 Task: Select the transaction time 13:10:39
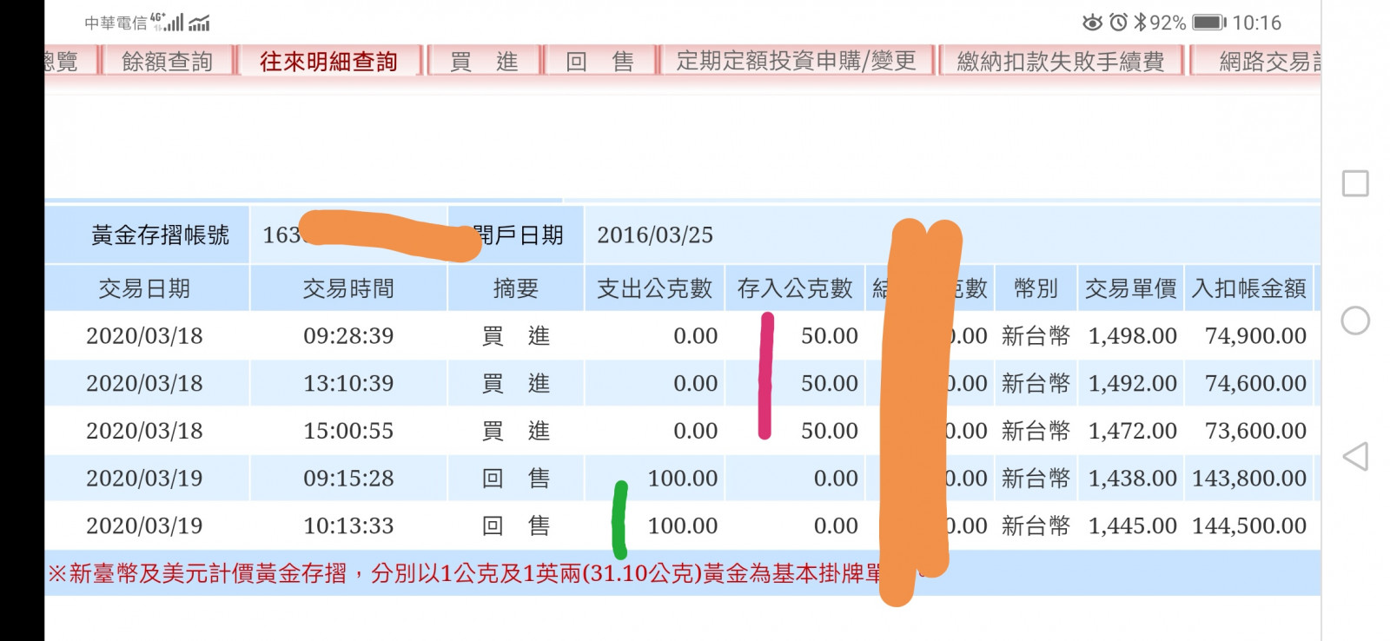[348, 383]
